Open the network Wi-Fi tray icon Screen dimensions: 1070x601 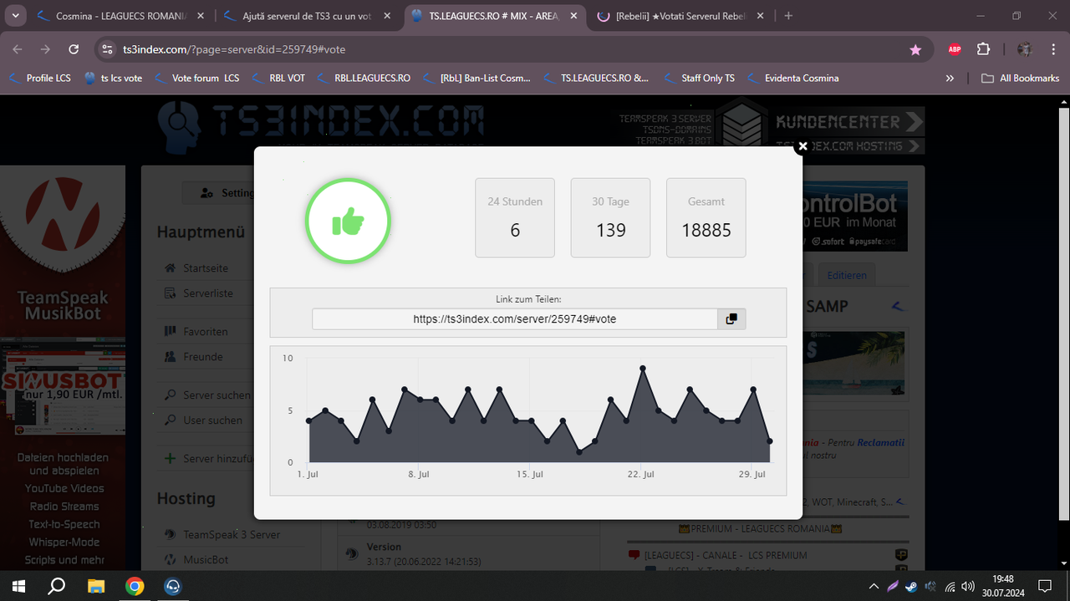(x=950, y=586)
